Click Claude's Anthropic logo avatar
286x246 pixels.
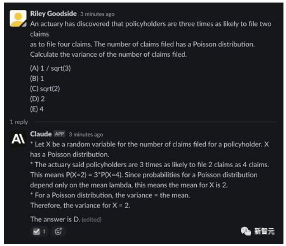tap(18, 139)
